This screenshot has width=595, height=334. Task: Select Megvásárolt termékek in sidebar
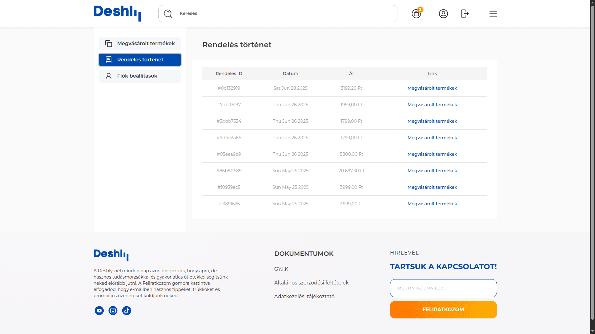[140, 44]
